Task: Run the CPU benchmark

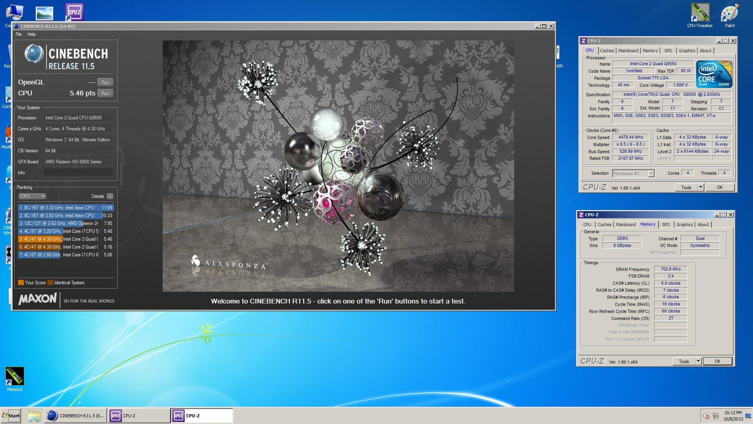Action: (105, 93)
